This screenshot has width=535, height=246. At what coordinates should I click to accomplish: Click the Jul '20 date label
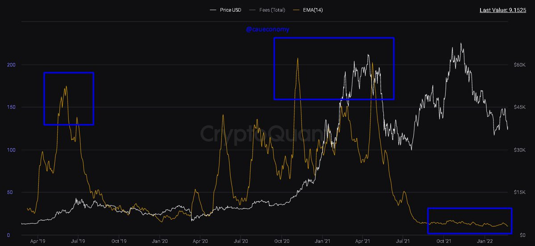click(x=241, y=241)
